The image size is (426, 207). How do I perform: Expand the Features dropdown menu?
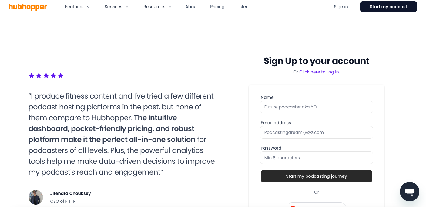click(77, 6)
